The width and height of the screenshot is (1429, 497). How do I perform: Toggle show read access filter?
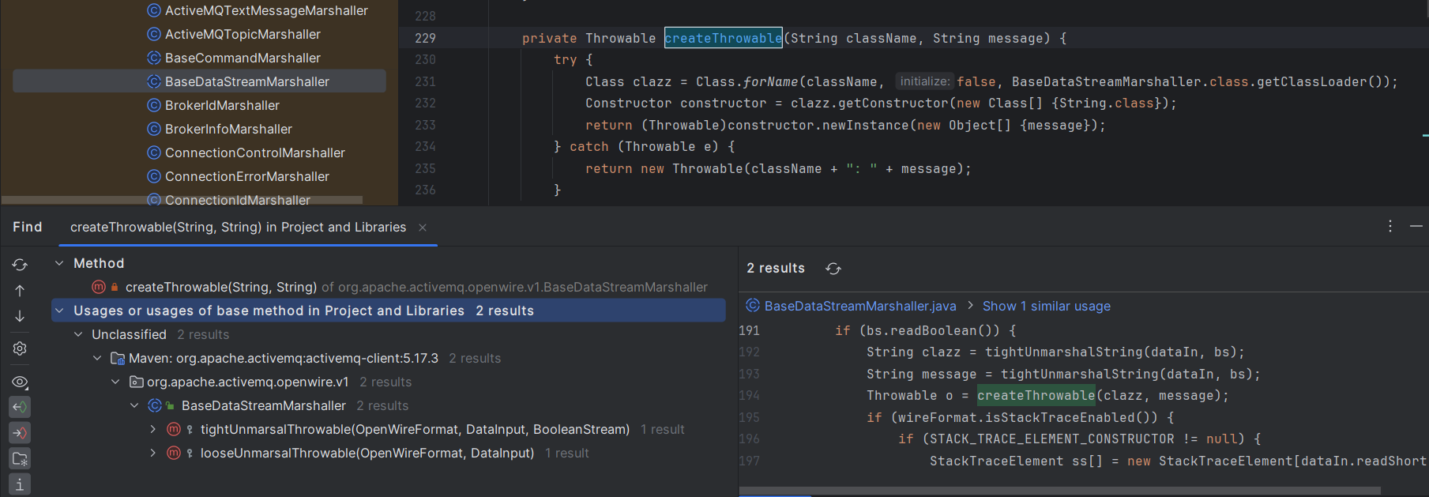(20, 407)
